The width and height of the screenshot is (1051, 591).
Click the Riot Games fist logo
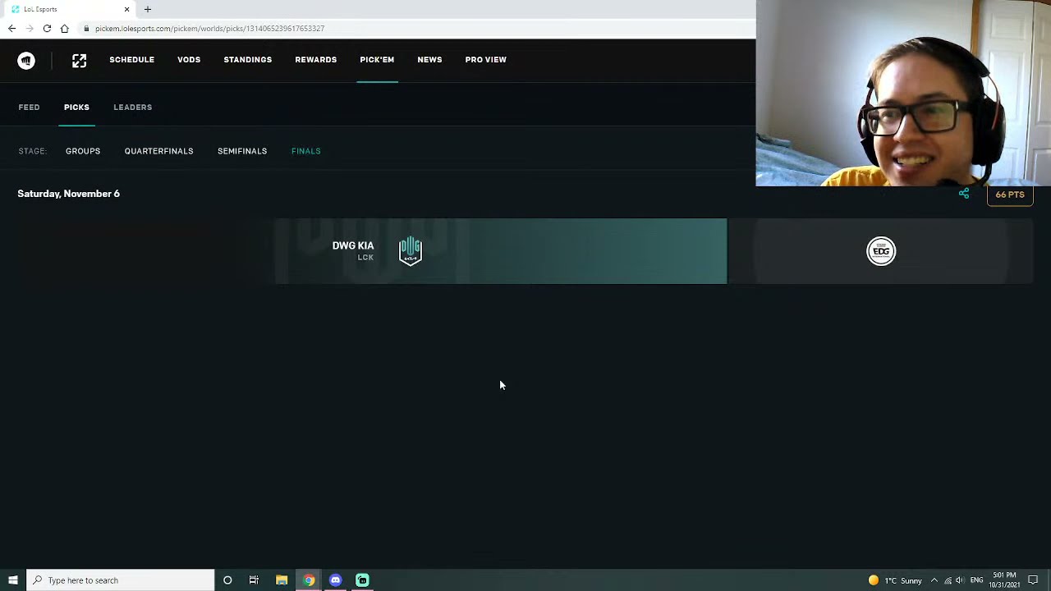pos(26,61)
